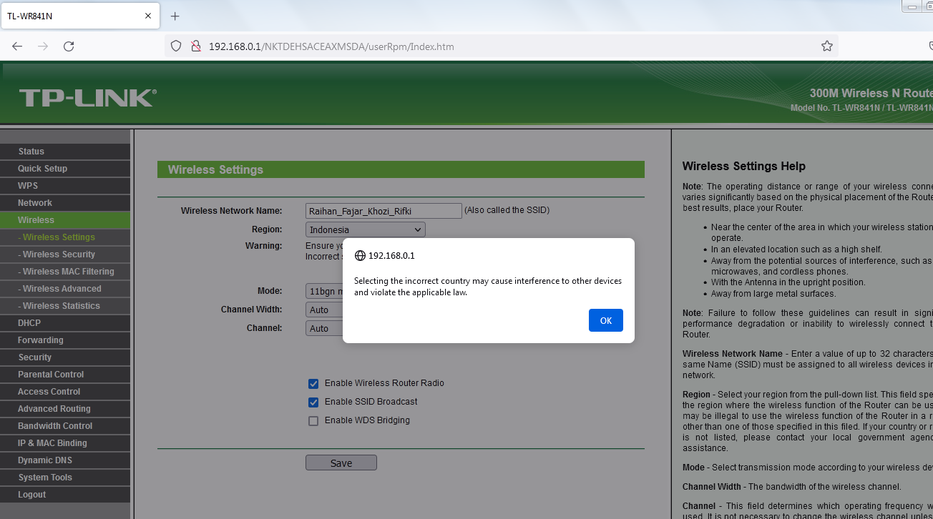Viewport: 933px width, 519px height.
Task: Bookmark this page with star icon
Action: [x=827, y=46]
